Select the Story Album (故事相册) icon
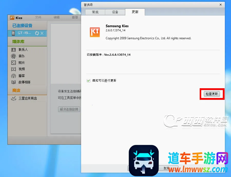 point(14,82)
